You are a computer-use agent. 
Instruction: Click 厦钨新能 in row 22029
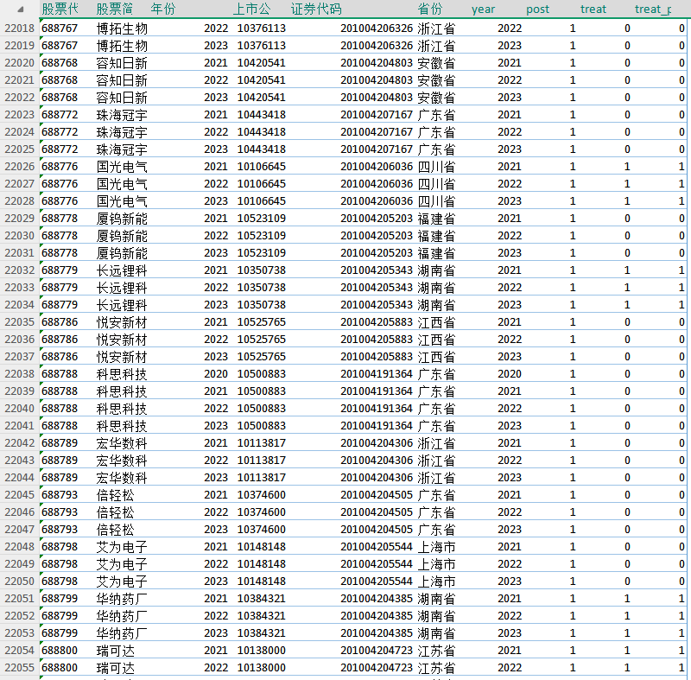(x=122, y=218)
